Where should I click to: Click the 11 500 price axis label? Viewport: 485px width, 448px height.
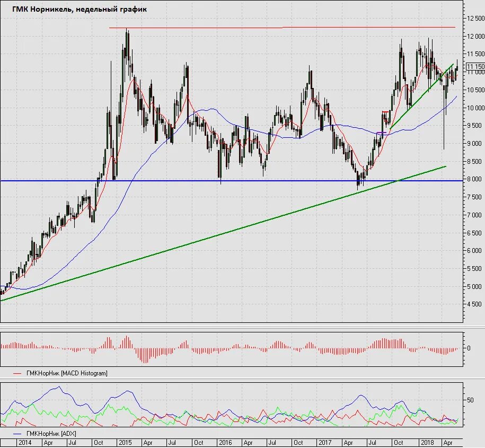[x=475, y=54]
